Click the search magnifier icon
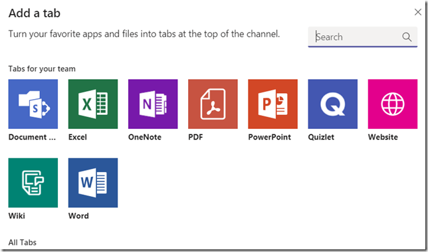Screen dimensions: 428x252 407,37
